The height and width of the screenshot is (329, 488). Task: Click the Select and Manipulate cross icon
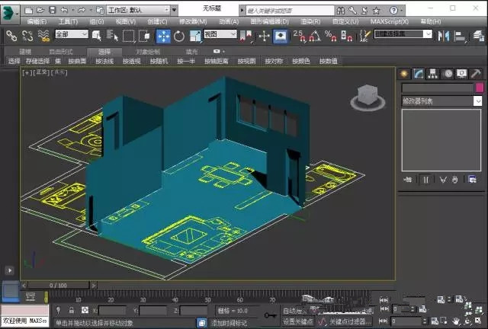tap(264, 36)
